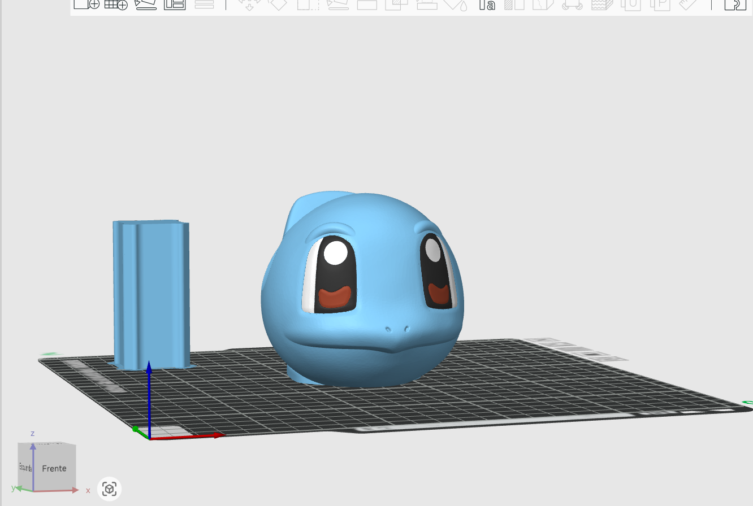The height and width of the screenshot is (506, 753).
Task: Select the Text shape tool icon
Action: tap(487, 5)
